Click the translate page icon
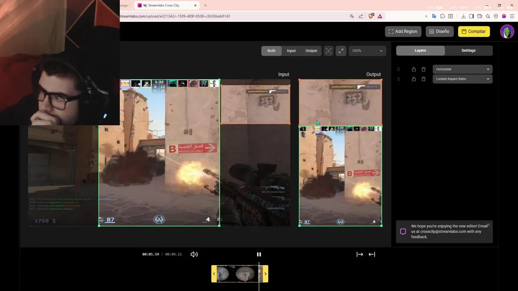The height and width of the screenshot is (291, 518). tap(352, 16)
